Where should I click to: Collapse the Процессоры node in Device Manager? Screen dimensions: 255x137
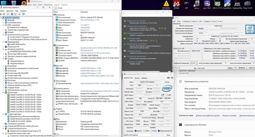[3, 92]
